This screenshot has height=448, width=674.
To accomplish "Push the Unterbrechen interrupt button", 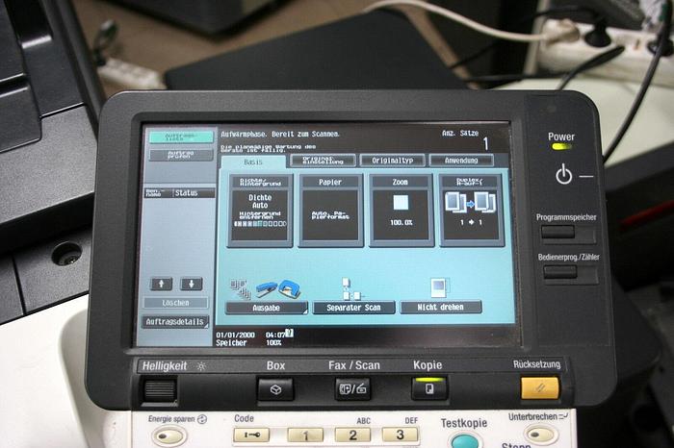I will (541, 435).
